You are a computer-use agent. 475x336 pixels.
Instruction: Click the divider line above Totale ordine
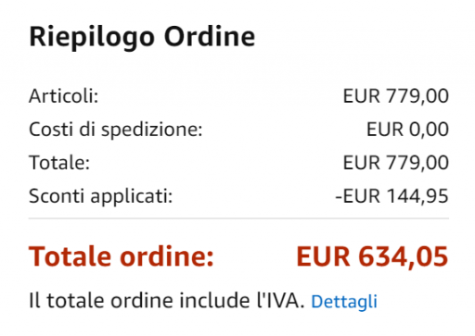[238, 218]
